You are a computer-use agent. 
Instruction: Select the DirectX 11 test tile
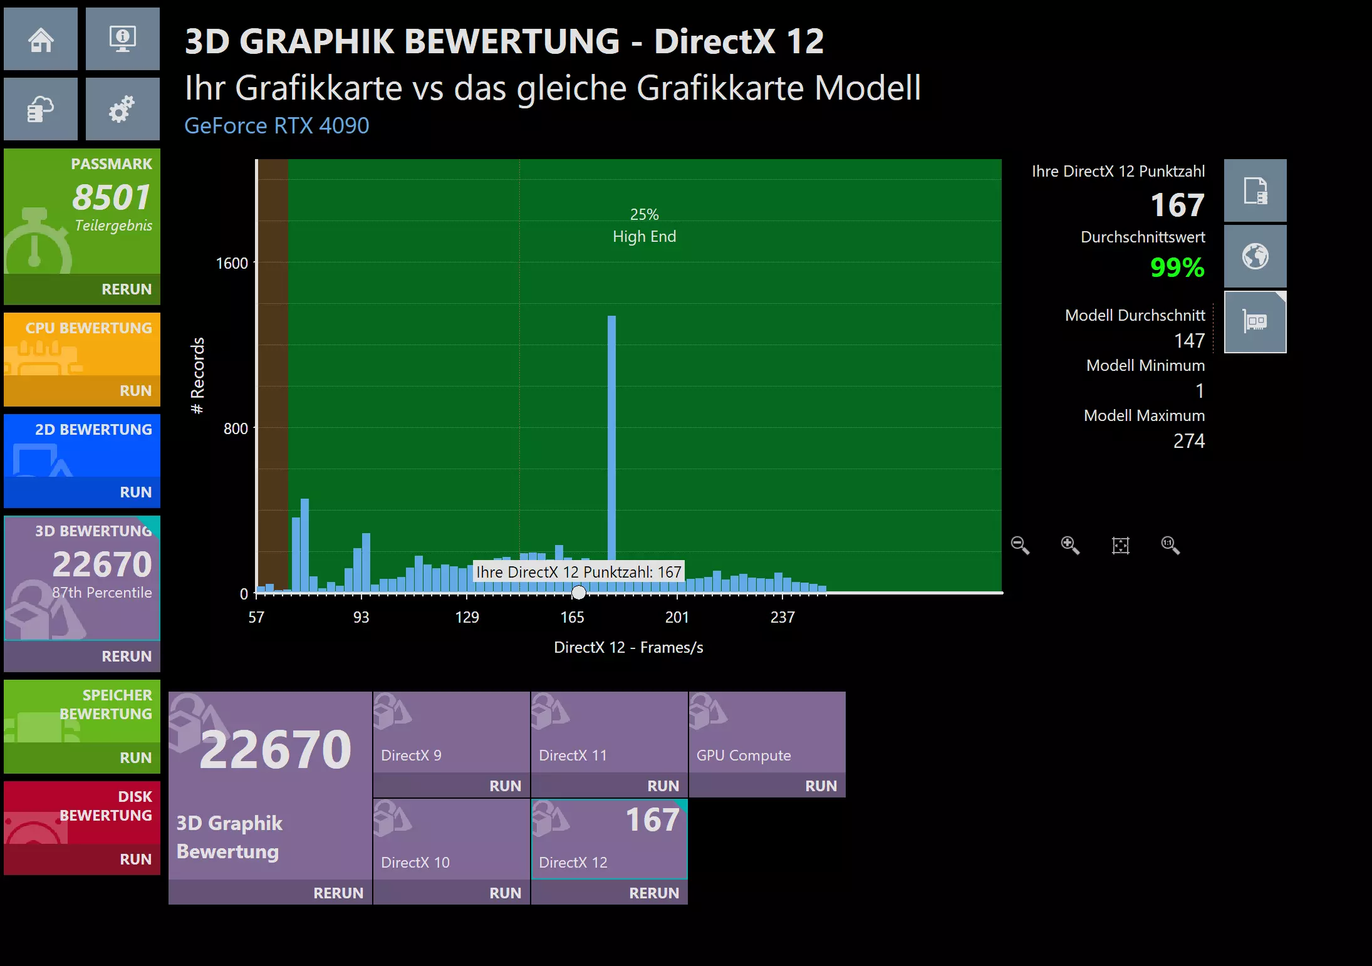click(610, 732)
